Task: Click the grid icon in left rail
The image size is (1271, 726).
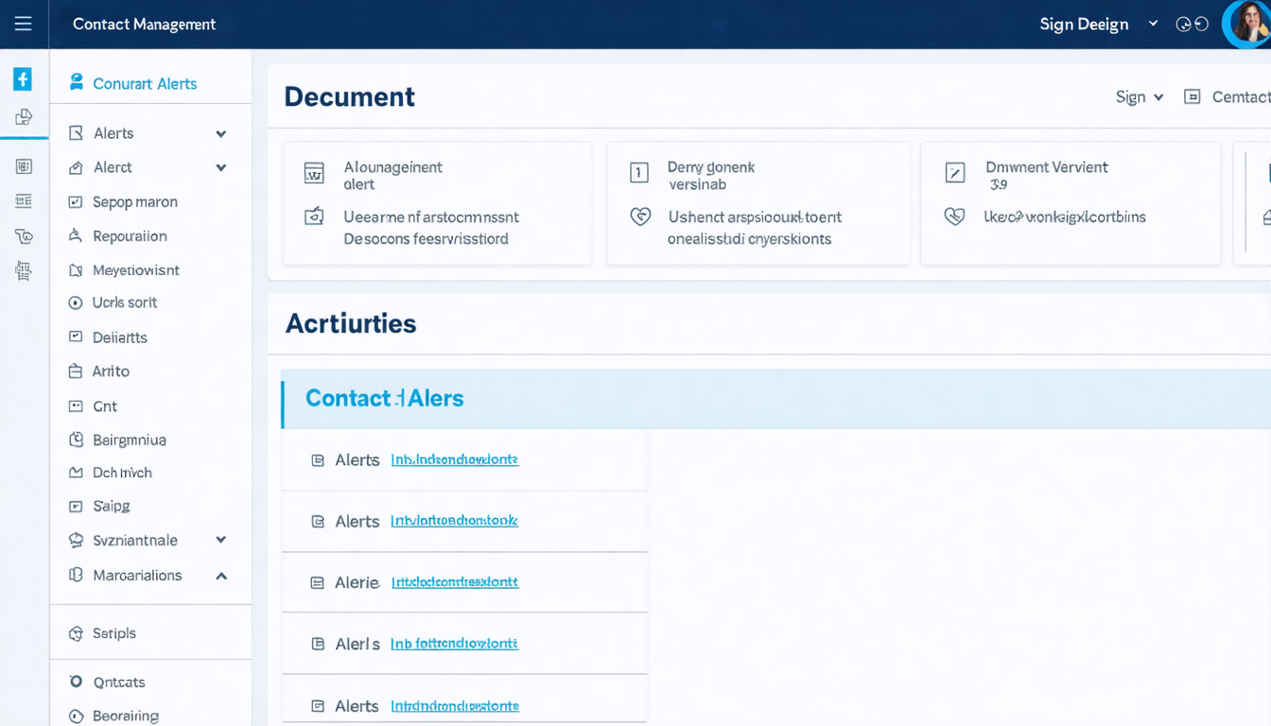Action: point(24,166)
